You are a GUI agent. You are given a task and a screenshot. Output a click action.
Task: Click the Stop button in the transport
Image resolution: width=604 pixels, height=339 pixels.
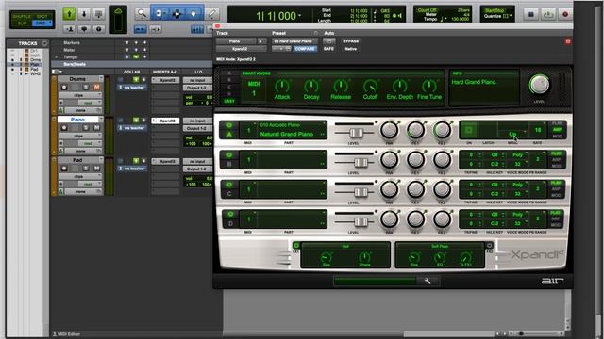click(x=530, y=14)
